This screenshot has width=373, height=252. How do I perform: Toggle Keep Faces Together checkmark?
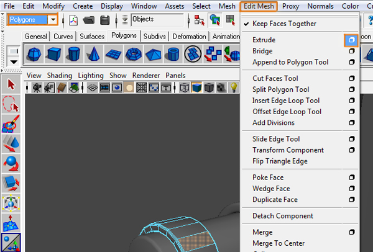tap(247, 24)
